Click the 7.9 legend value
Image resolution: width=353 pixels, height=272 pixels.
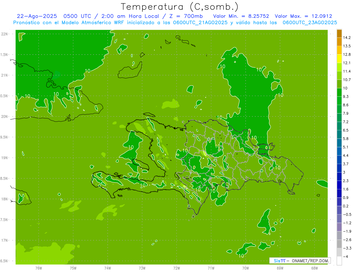(346, 114)
